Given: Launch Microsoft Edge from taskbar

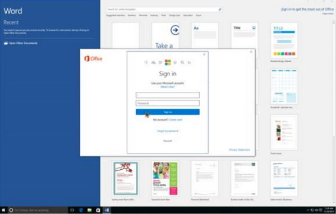Looking at the screenshot, I should click(81, 210).
